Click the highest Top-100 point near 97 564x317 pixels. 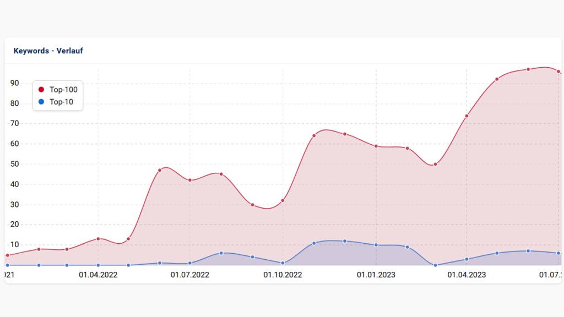click(x=528, y=69)
